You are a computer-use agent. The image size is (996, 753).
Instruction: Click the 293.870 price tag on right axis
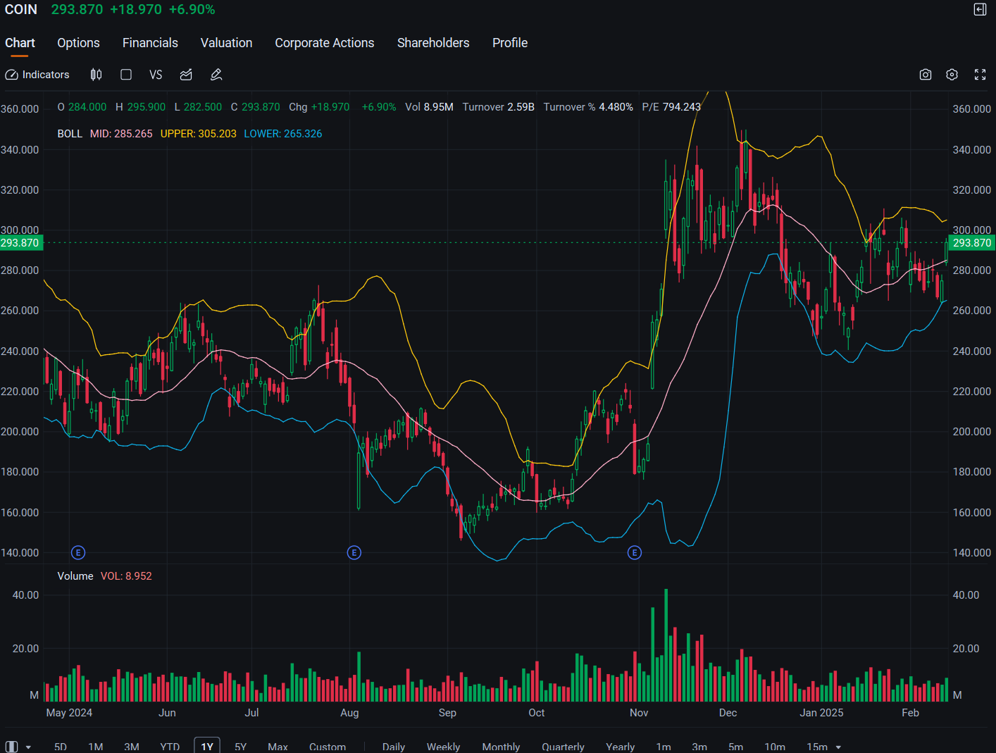(971, 243)
